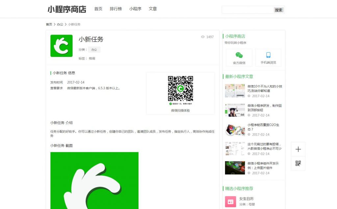Image resolution: width=337 pixels, height=209 pixels.
Task: Click the 最新小程序文章 section heading
Action: [x=239, y=76]
